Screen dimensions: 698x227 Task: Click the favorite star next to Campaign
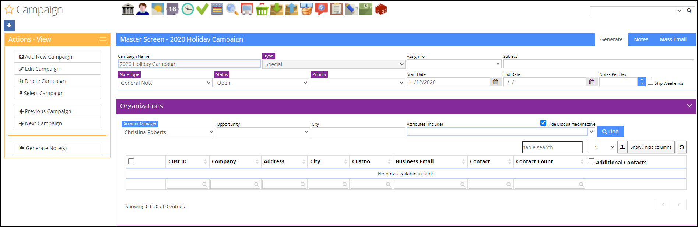9,10
